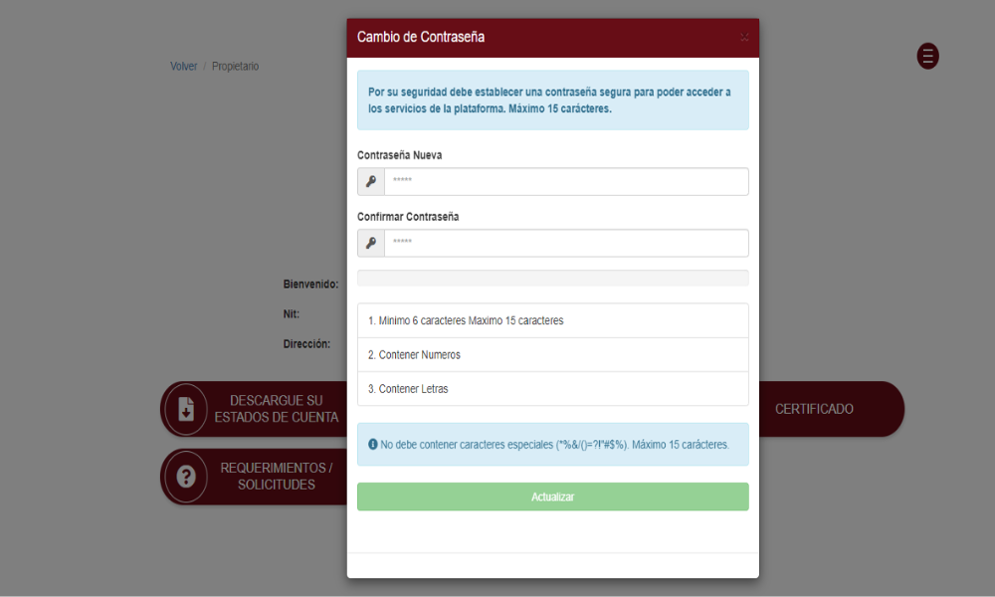The image size is (995, 597).
Task: Select the Minimo 6 caracteres rule item
Action: (x=552, y=320)
